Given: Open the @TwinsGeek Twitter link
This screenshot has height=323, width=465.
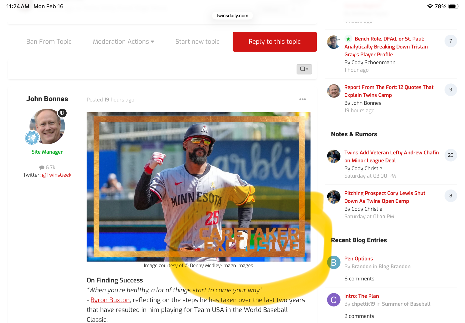Looking at the screenshot, I should pyautogui.click(x=57, y=175).
